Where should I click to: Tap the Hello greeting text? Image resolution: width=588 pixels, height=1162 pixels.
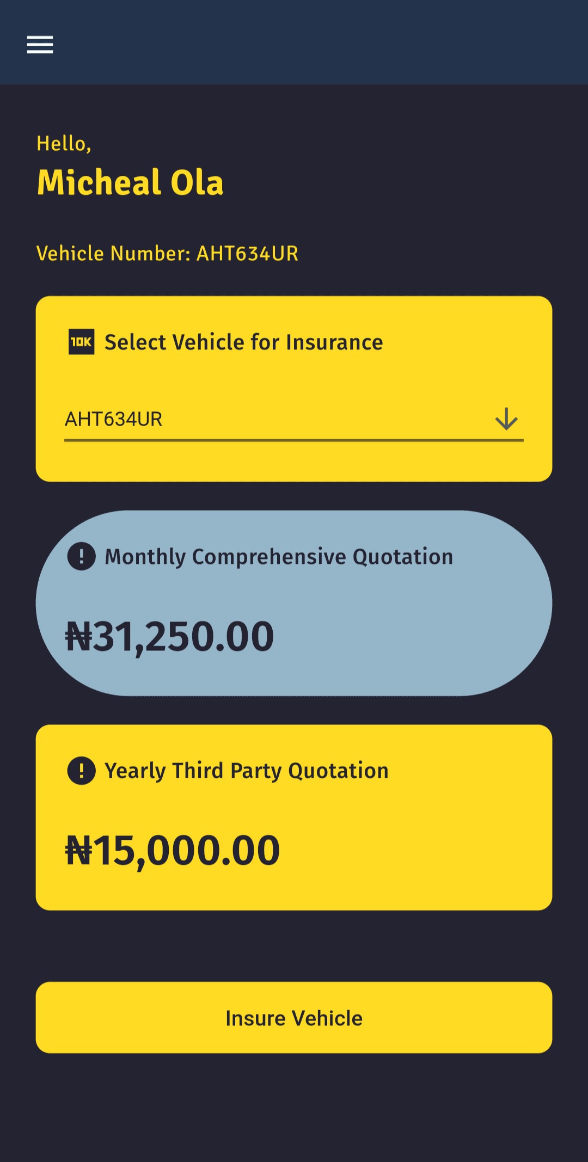(64, 144)
